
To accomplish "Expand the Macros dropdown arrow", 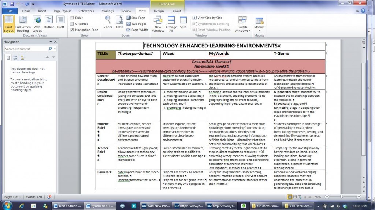I will [x=259, y=31].
